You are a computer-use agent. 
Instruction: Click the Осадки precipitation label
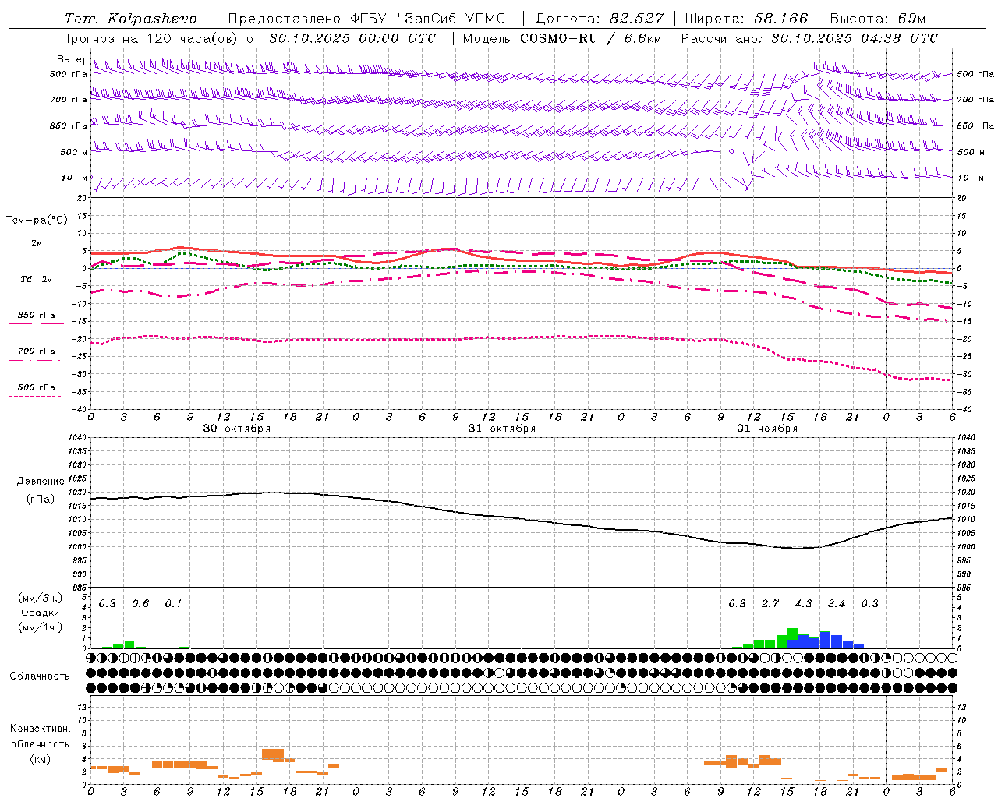point(41,613)
